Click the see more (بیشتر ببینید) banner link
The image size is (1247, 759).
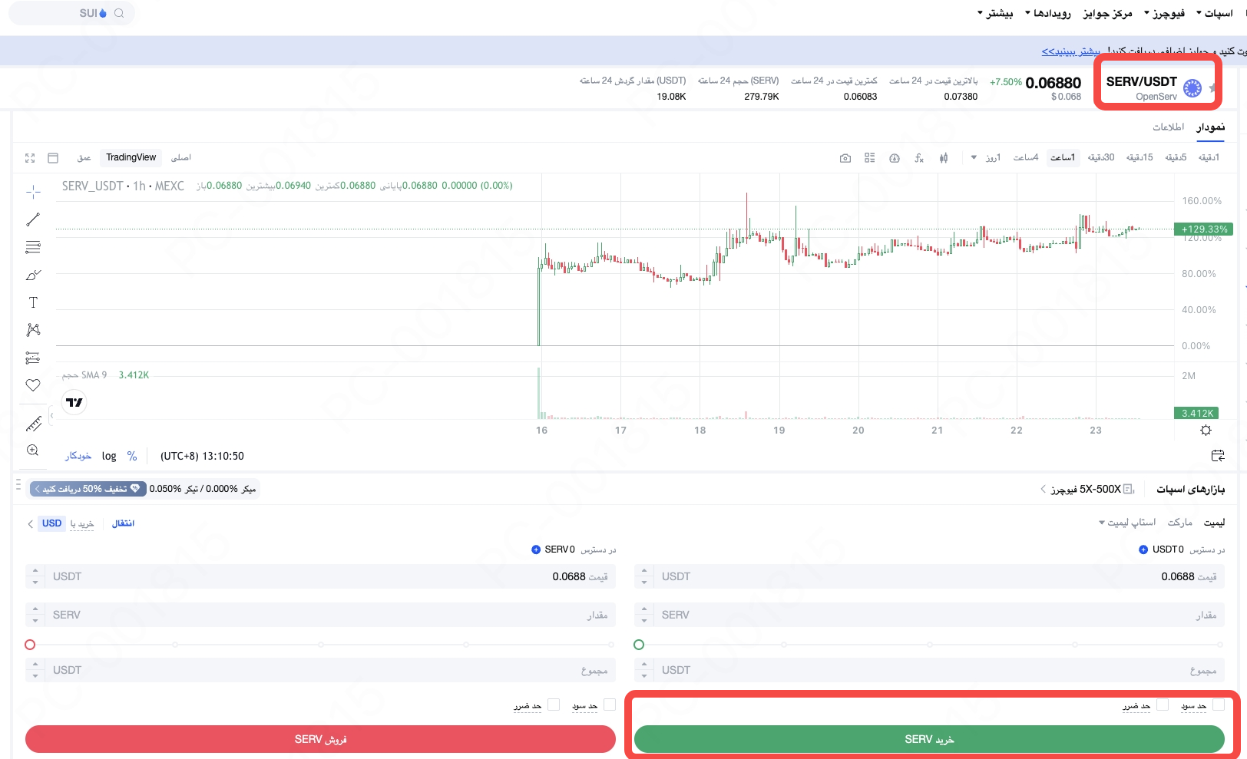pyautogui.click(x=1071, y=51)
